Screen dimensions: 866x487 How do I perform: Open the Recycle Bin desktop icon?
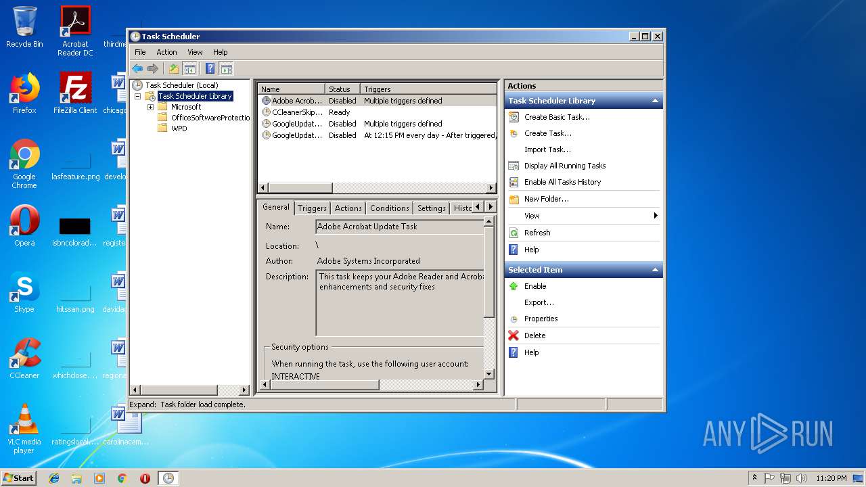pos(24,27)
